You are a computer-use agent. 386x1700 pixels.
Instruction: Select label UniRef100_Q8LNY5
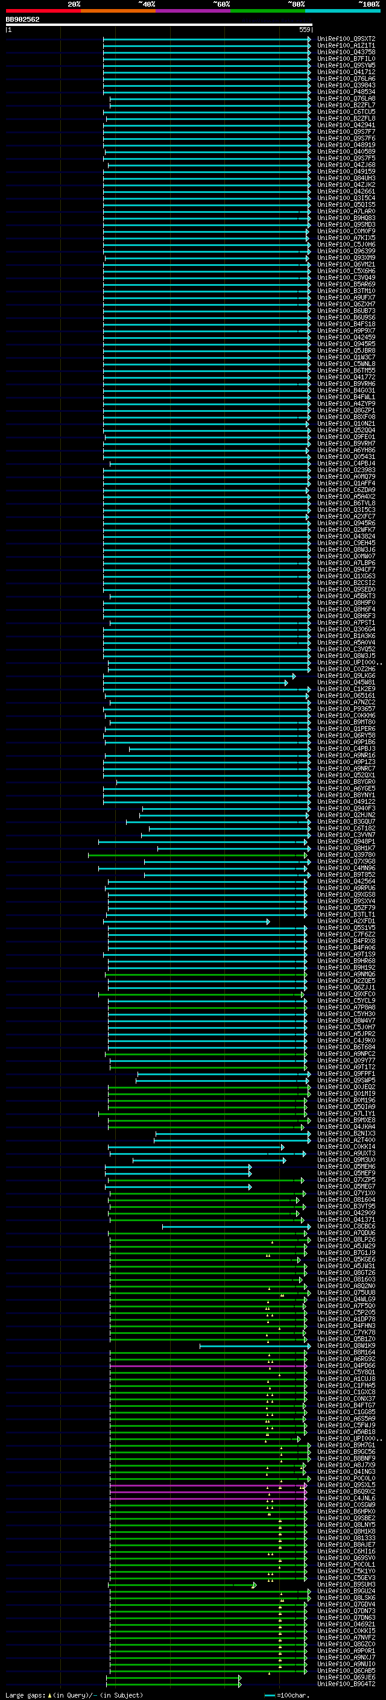coord(346,1525)
